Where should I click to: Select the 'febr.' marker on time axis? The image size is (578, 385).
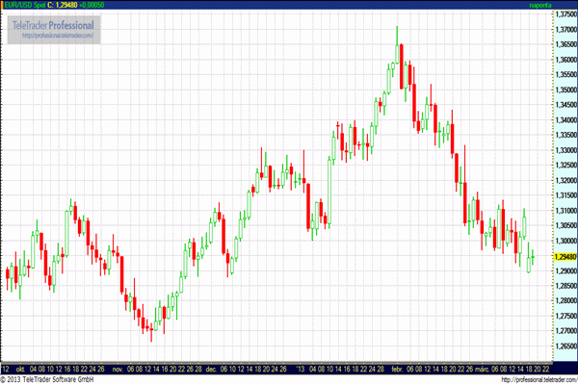pos(396,369)
